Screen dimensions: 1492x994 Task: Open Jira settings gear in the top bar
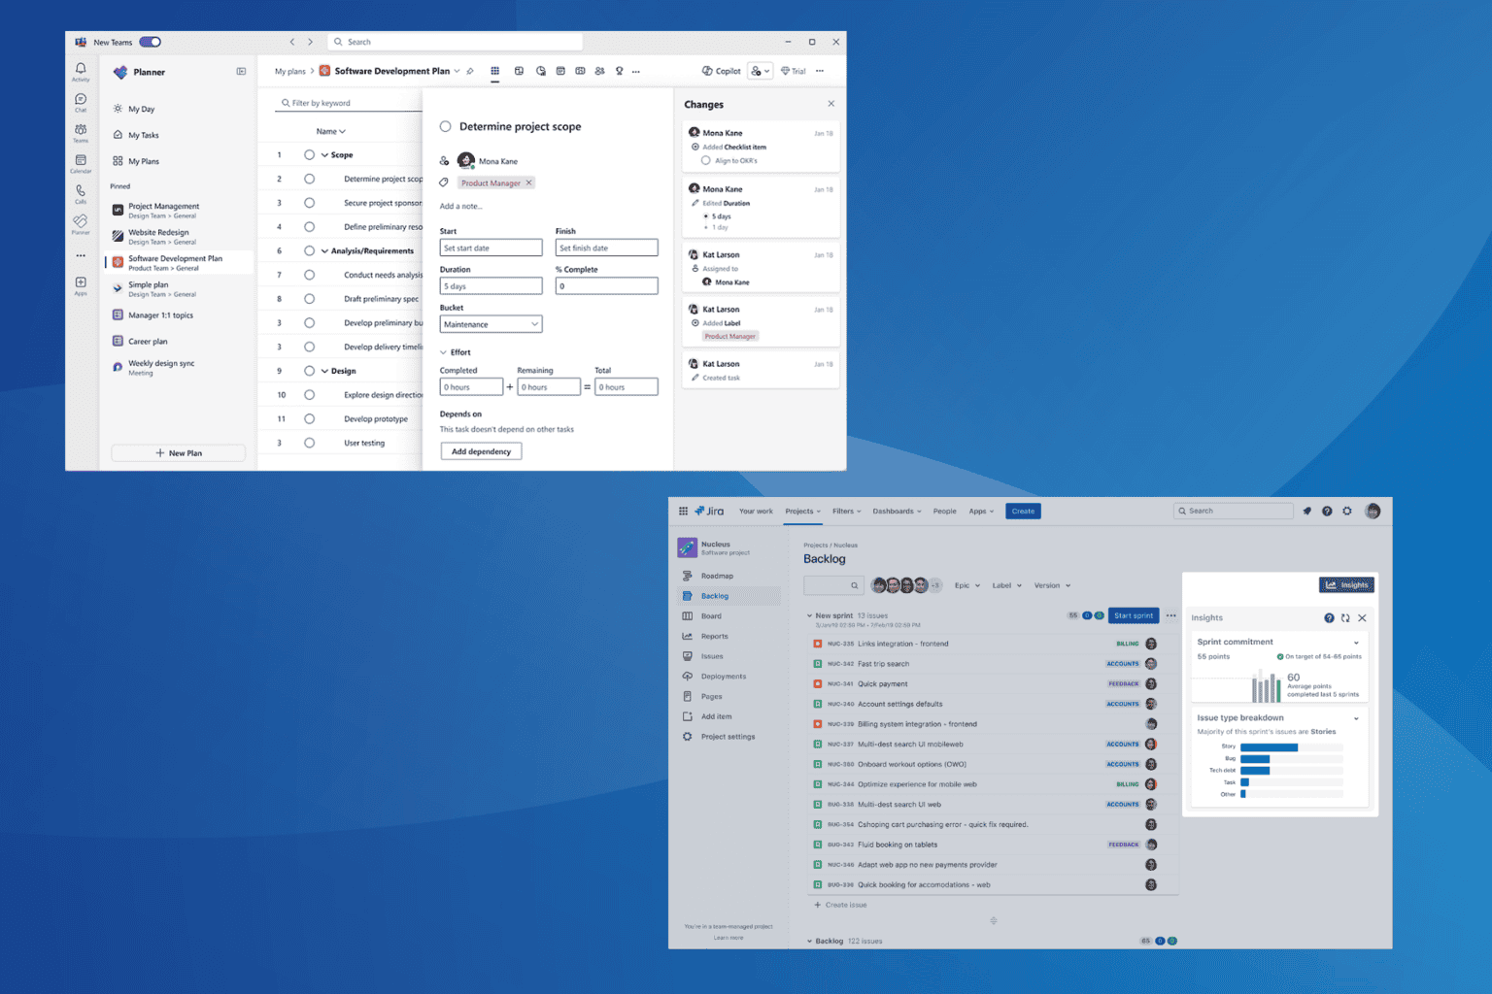(x=1347, y=511)
